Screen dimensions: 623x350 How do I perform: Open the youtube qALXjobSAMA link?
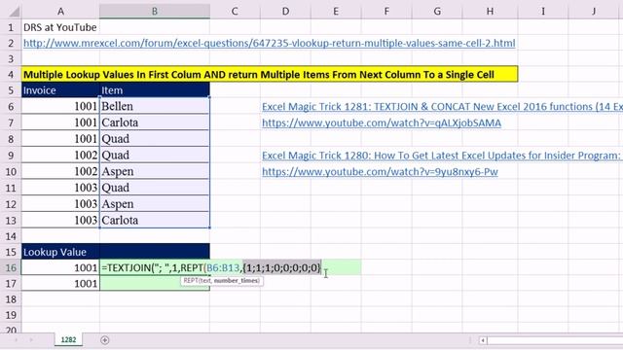(382, 123)
